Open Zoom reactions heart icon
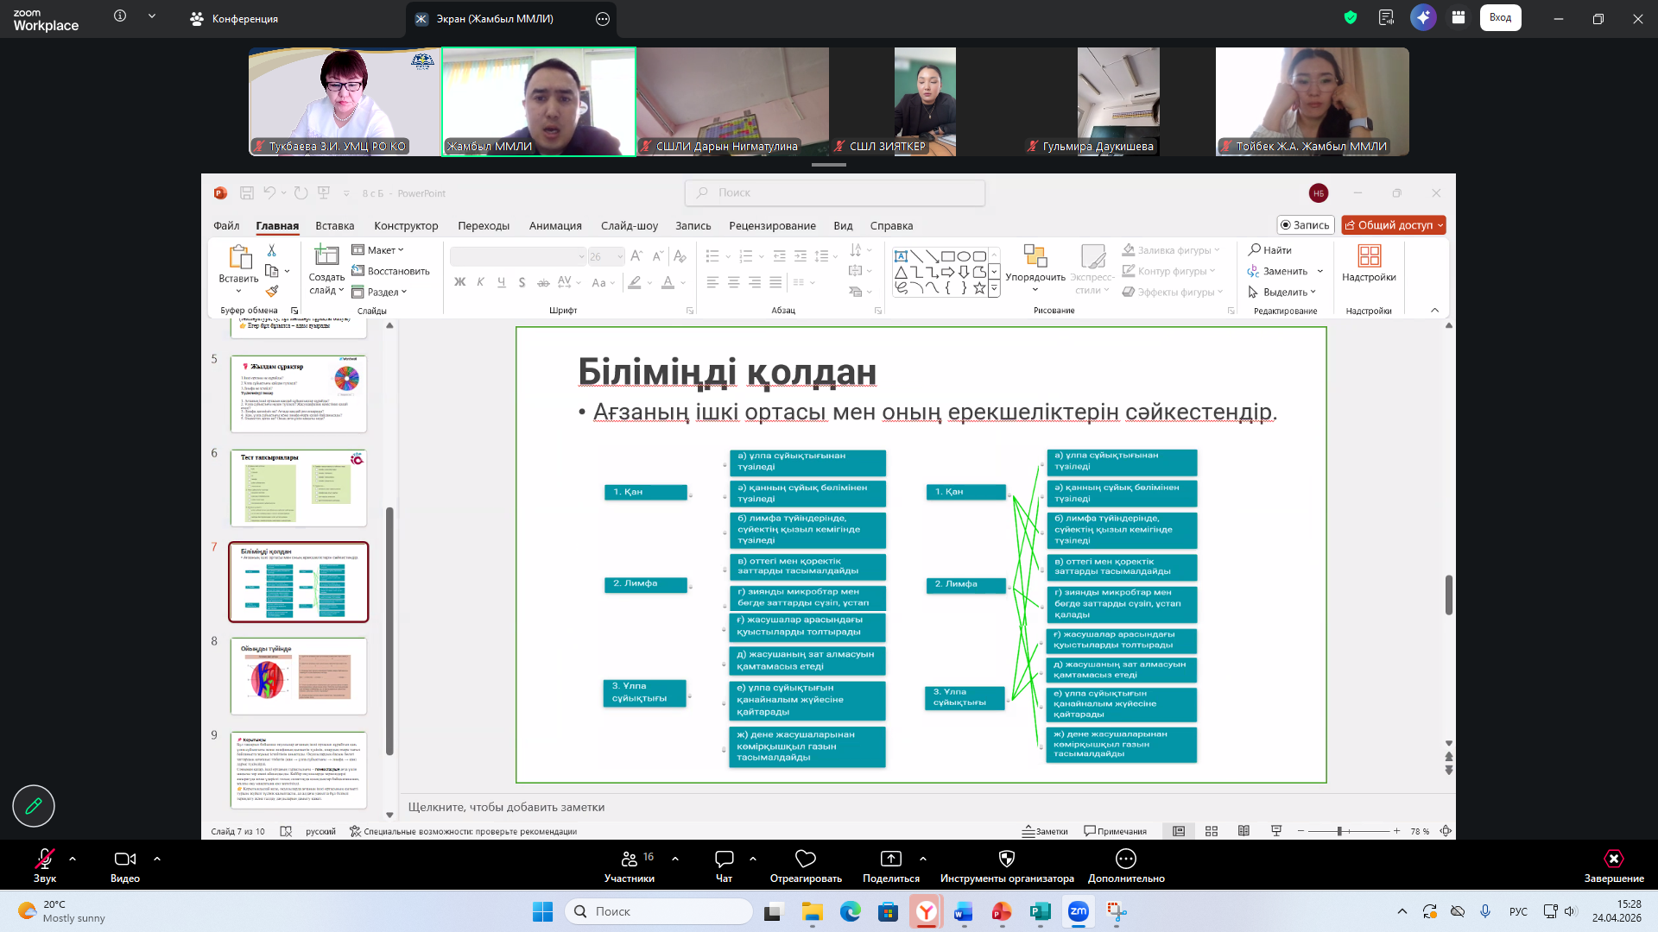The height and width of the screenshot is (932, 1658). pos(805,859)
